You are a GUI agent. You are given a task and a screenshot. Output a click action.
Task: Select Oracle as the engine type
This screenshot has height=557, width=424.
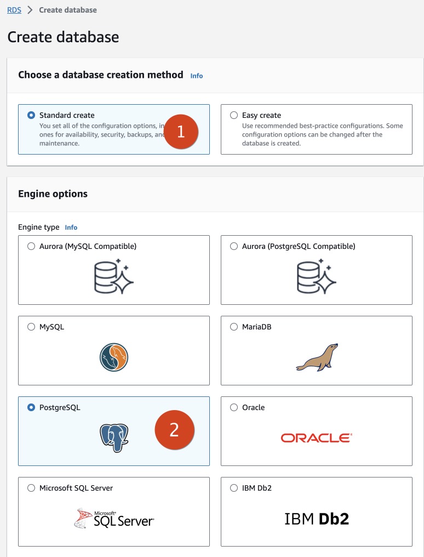pyautogui.click(x=234, y=407)
